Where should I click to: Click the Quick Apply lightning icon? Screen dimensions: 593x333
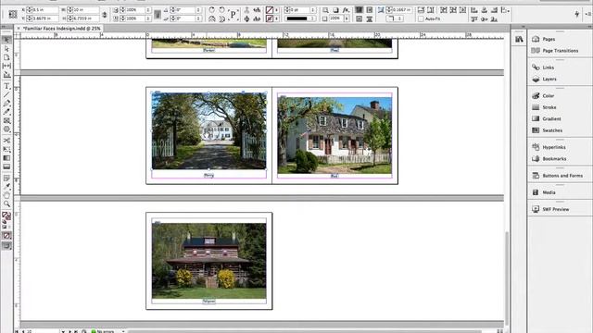(576, 14)
